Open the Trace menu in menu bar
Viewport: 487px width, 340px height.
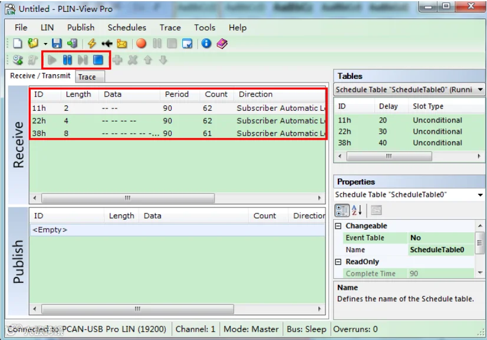click(170, 28)
